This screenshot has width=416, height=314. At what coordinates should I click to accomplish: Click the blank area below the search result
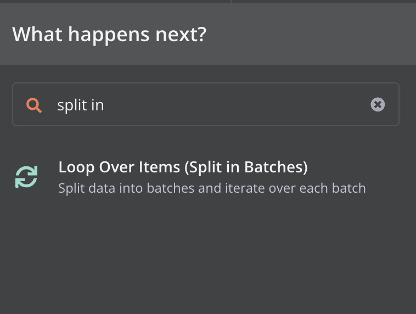click(x=208, y=255)
